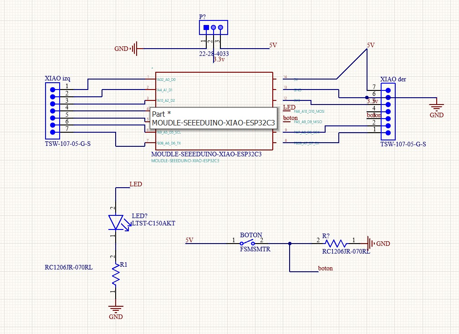Click the boton net label at bottom
Viewport: 459px width, 334px height.
coord(326,269)
